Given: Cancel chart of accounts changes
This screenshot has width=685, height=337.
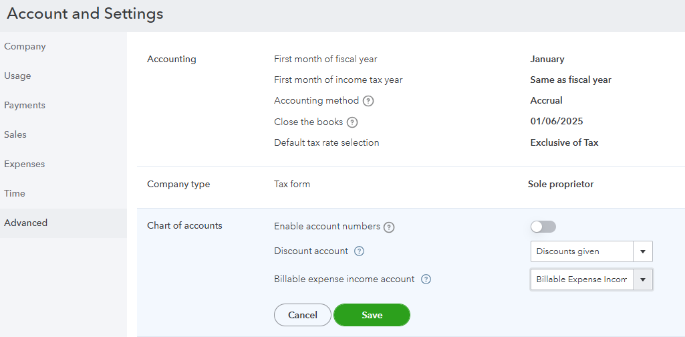Looking at the screenshot, I should point(303,315).
